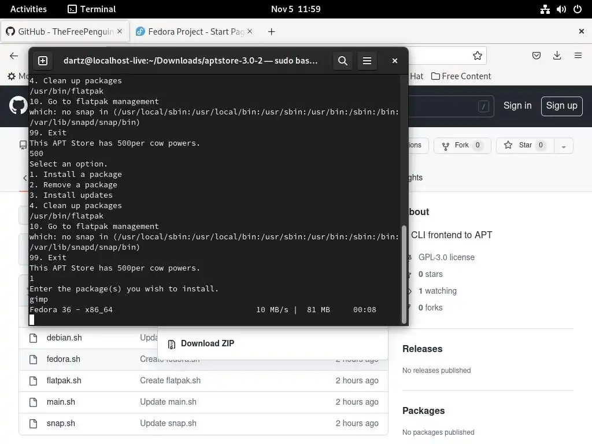Viewport: 592px width, 444px height.
Task: Click the power icon in top bar
Action: pyautogui.click(x=578, y=9)
